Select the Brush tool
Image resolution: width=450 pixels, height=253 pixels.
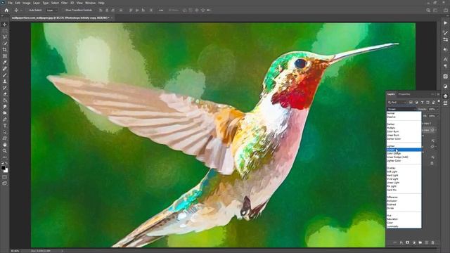[5, 75]
